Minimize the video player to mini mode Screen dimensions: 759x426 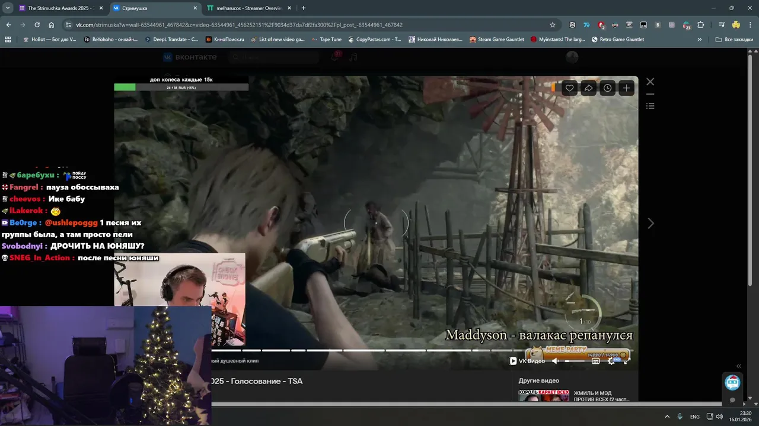click(x=650, y=94)
